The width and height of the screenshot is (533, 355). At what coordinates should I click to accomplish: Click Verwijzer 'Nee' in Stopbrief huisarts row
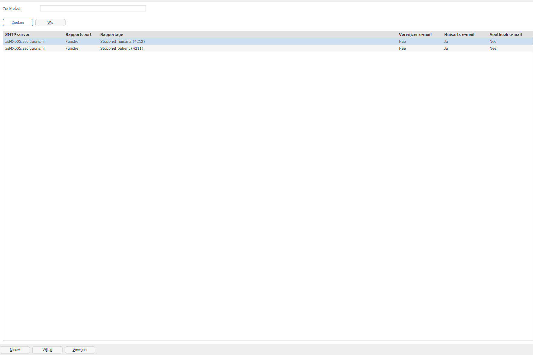[x=402, y=42]
